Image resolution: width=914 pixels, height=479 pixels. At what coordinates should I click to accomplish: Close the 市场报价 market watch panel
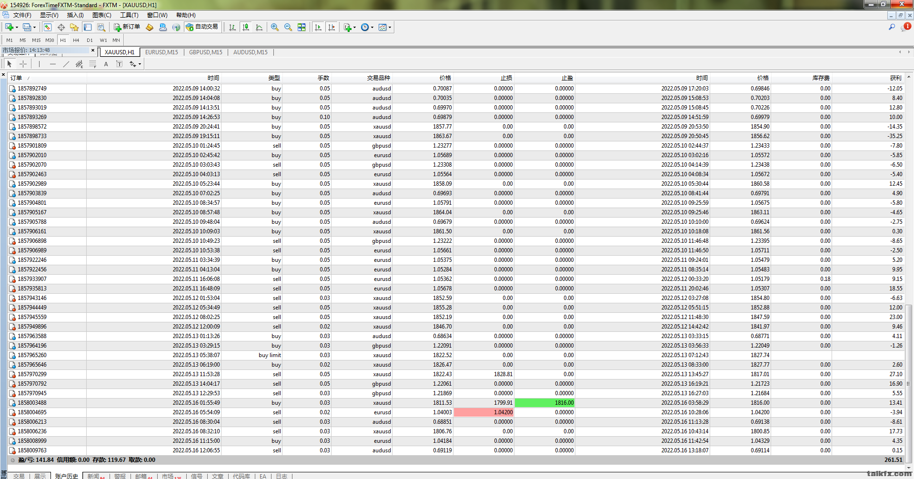click(93, 50)
